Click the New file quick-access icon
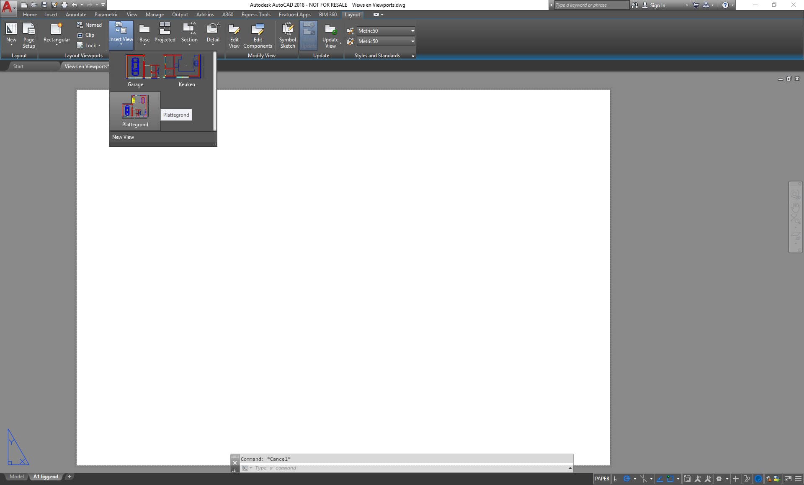 (24, 5)
